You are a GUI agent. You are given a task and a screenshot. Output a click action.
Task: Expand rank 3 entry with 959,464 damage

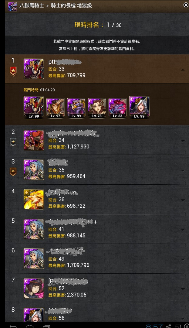click(x=183, y=171)
